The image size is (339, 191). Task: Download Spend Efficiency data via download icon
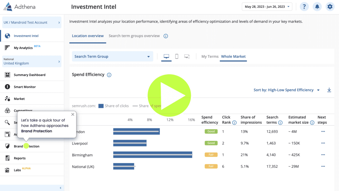coord(329,90)
